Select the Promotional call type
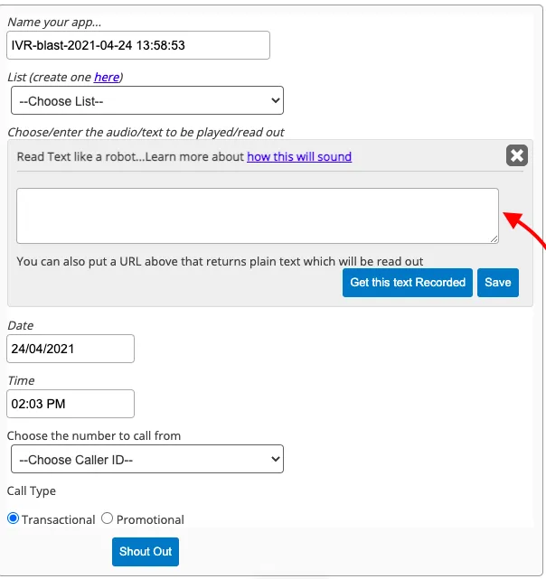The image size is (546, 579). click(107, 518)
